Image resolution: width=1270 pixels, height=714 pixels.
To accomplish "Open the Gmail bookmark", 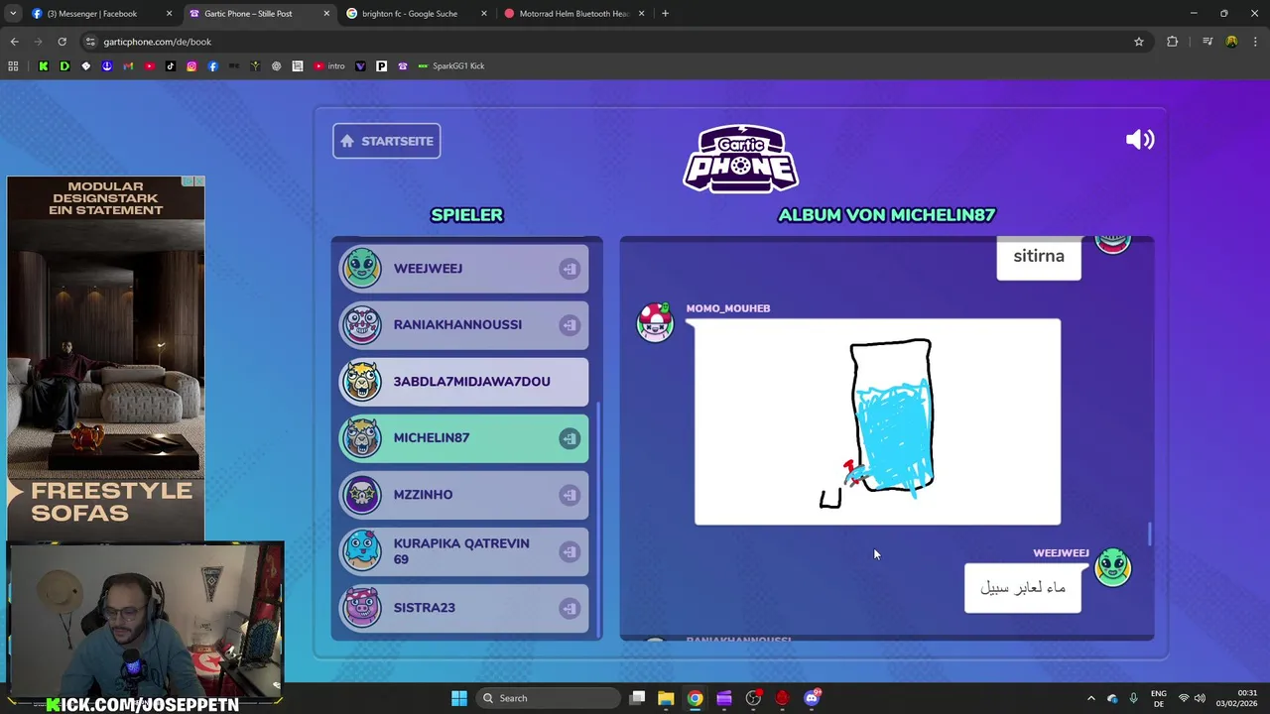I will click(x=128, y=66).
